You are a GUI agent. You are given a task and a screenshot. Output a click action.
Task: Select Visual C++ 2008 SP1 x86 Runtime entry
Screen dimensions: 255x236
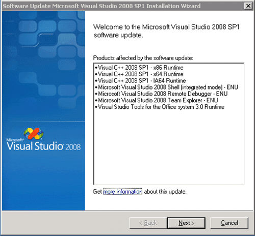139,68
